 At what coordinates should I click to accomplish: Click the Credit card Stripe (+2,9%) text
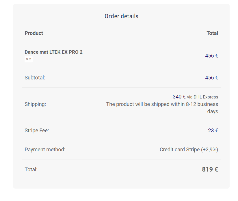point(189,150)
